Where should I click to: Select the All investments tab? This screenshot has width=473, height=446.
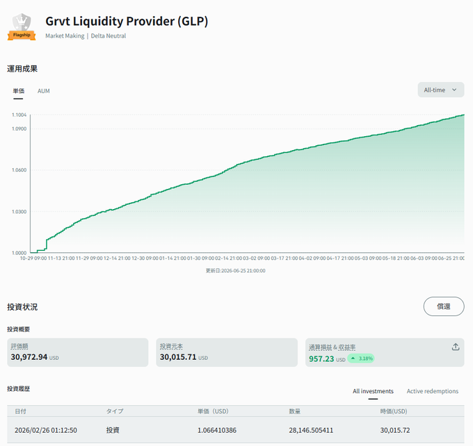click(373, 391)
